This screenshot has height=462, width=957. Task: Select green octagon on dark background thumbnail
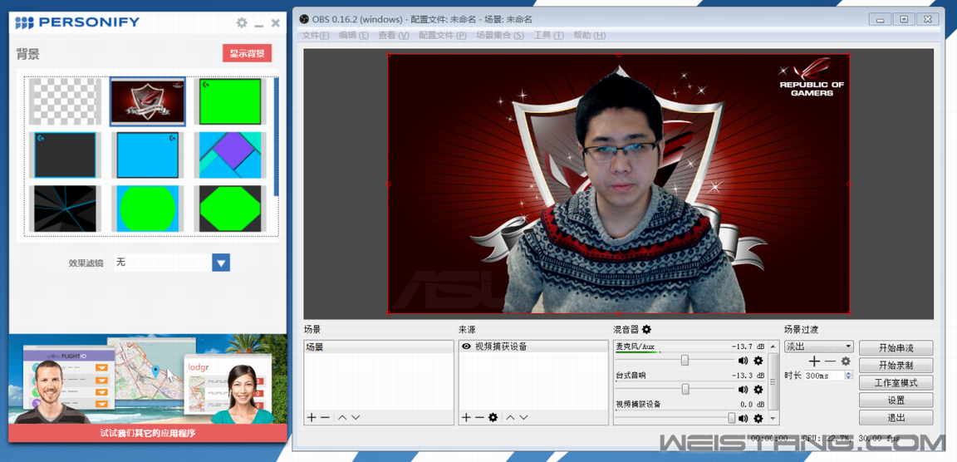(230, 209)
